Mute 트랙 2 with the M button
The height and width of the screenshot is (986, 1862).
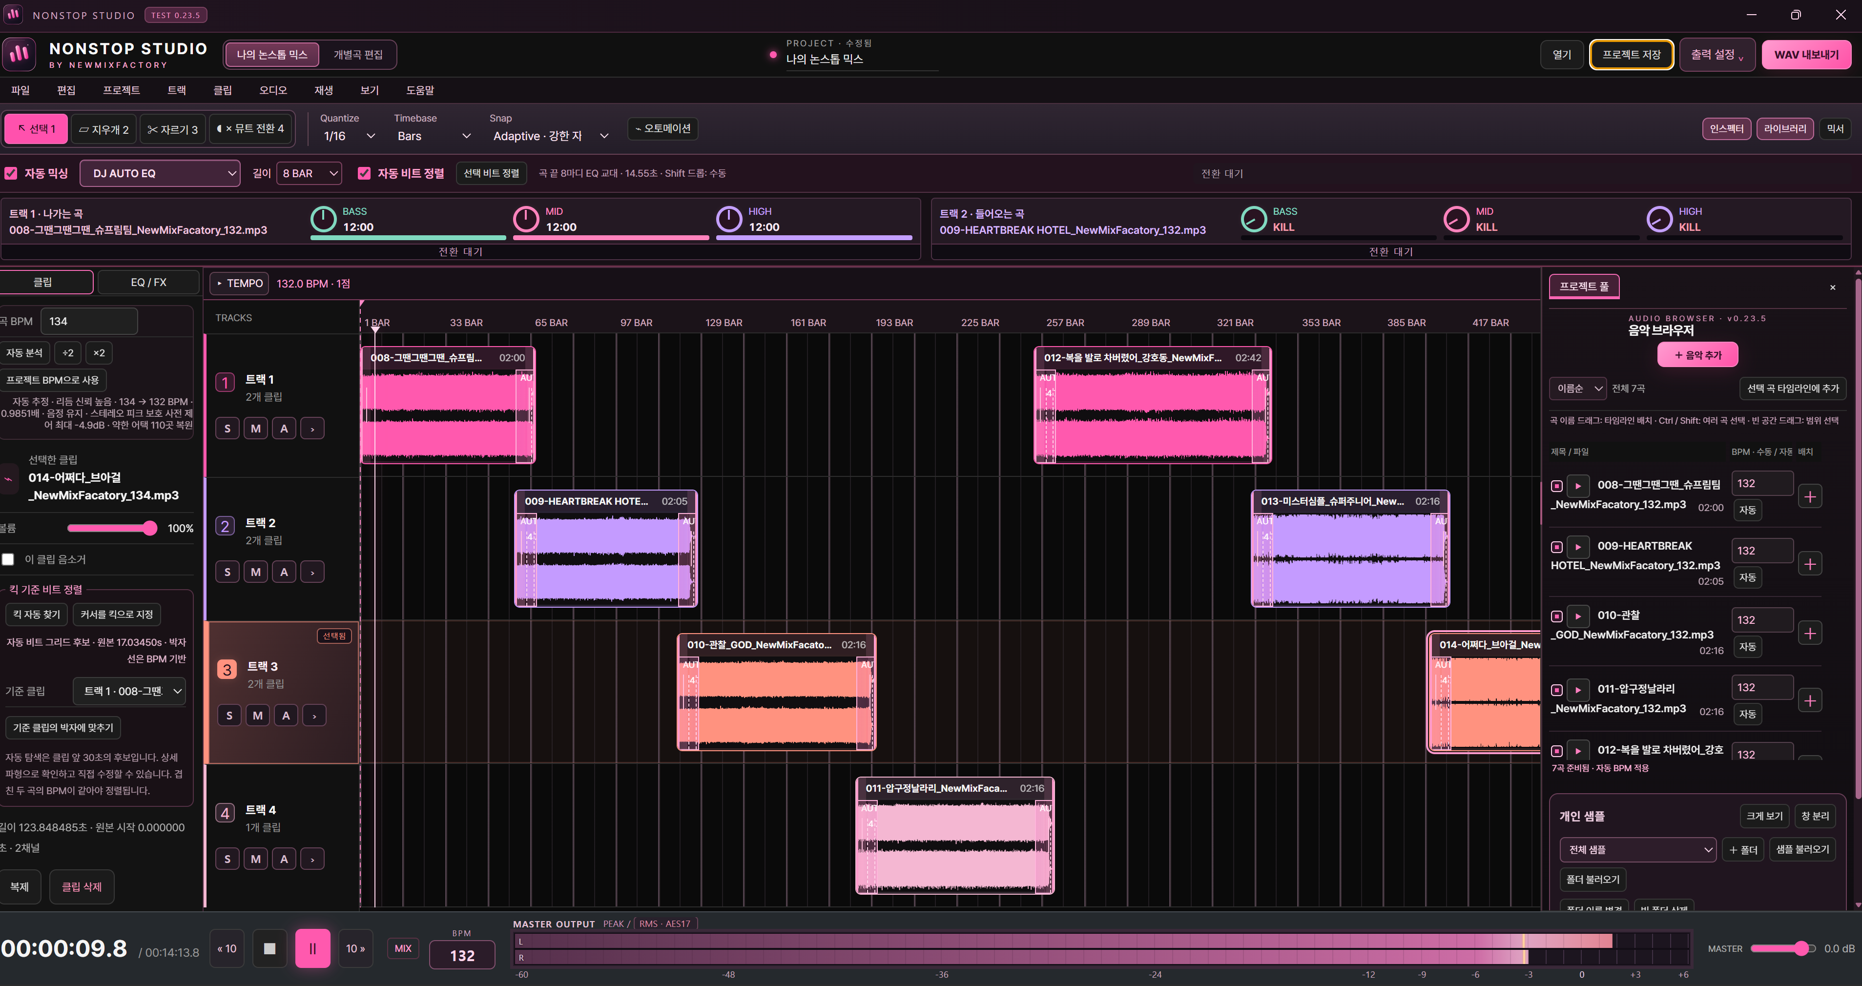click(255, 572)
